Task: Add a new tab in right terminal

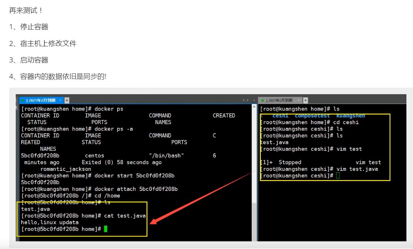Action: click(305, 100)
